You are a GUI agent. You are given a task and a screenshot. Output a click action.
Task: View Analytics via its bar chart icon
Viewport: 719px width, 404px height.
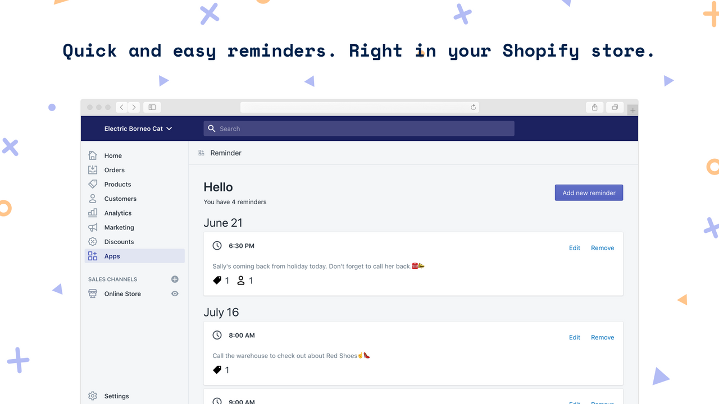[92, 213]
